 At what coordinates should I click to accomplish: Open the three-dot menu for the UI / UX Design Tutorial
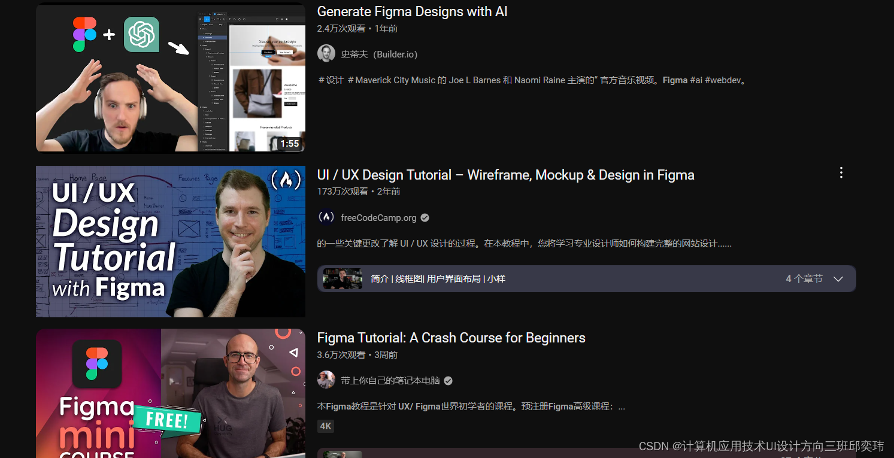point(841,173)
